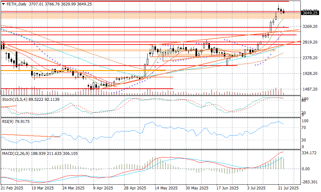
Task: Click the RSI value 79.9175
Action: 22,122
